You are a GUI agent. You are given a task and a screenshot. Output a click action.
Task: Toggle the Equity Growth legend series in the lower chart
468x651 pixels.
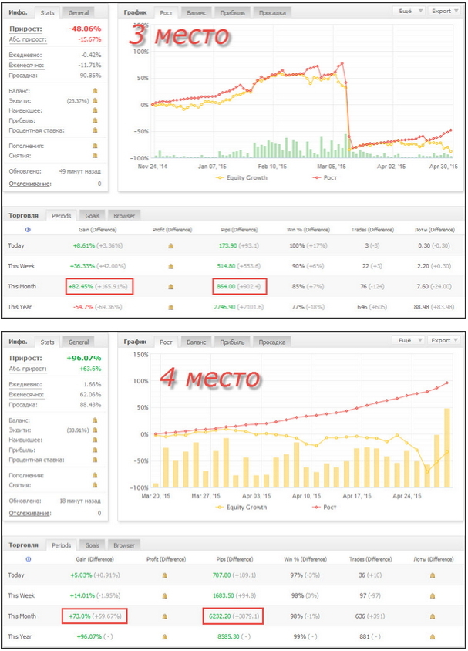coord(241,508)
